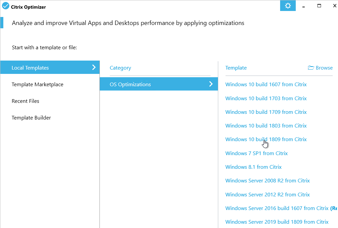Viewport: 338px width, 228px height.
Task: Open Windows 10 build 1607 template
Action: click(x=266, y=84)
